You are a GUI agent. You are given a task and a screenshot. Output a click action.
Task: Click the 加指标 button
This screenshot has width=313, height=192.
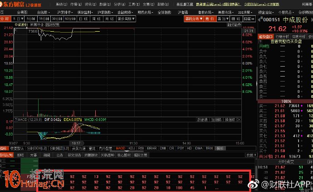[x=216, y=120]
